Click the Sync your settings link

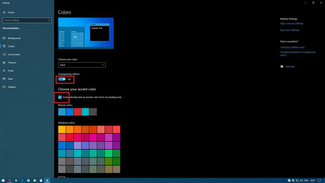289,30
